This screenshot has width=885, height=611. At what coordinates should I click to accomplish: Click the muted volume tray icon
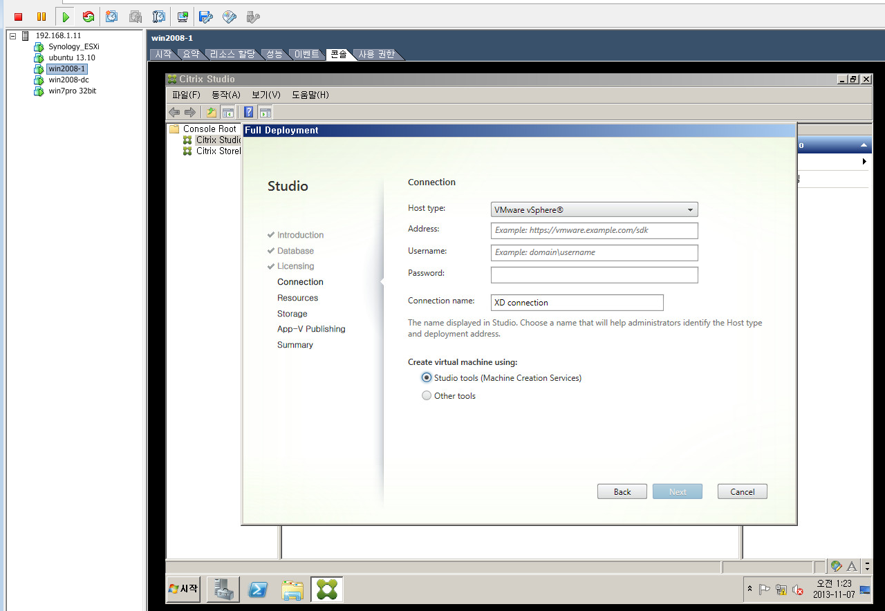[797, 590]
